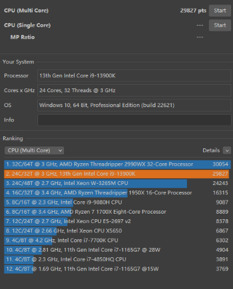The width and height of the screenshot is (233, 289).
Task: Click the OS field showing Windows 10
Action: (x=134, y=105)
